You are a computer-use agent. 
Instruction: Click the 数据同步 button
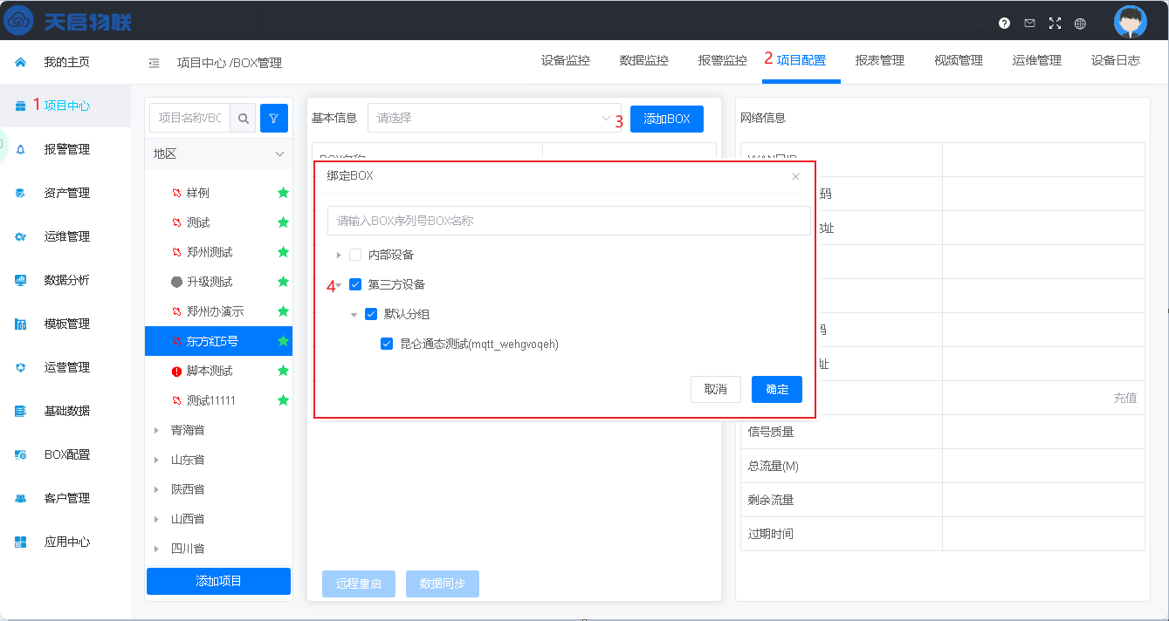pos(443,583)
